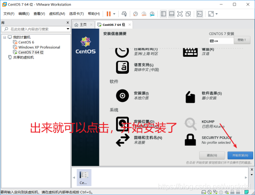
Task: Click the 开始安装(B) button
Action: pyautogui.click(x=240, y=155)
